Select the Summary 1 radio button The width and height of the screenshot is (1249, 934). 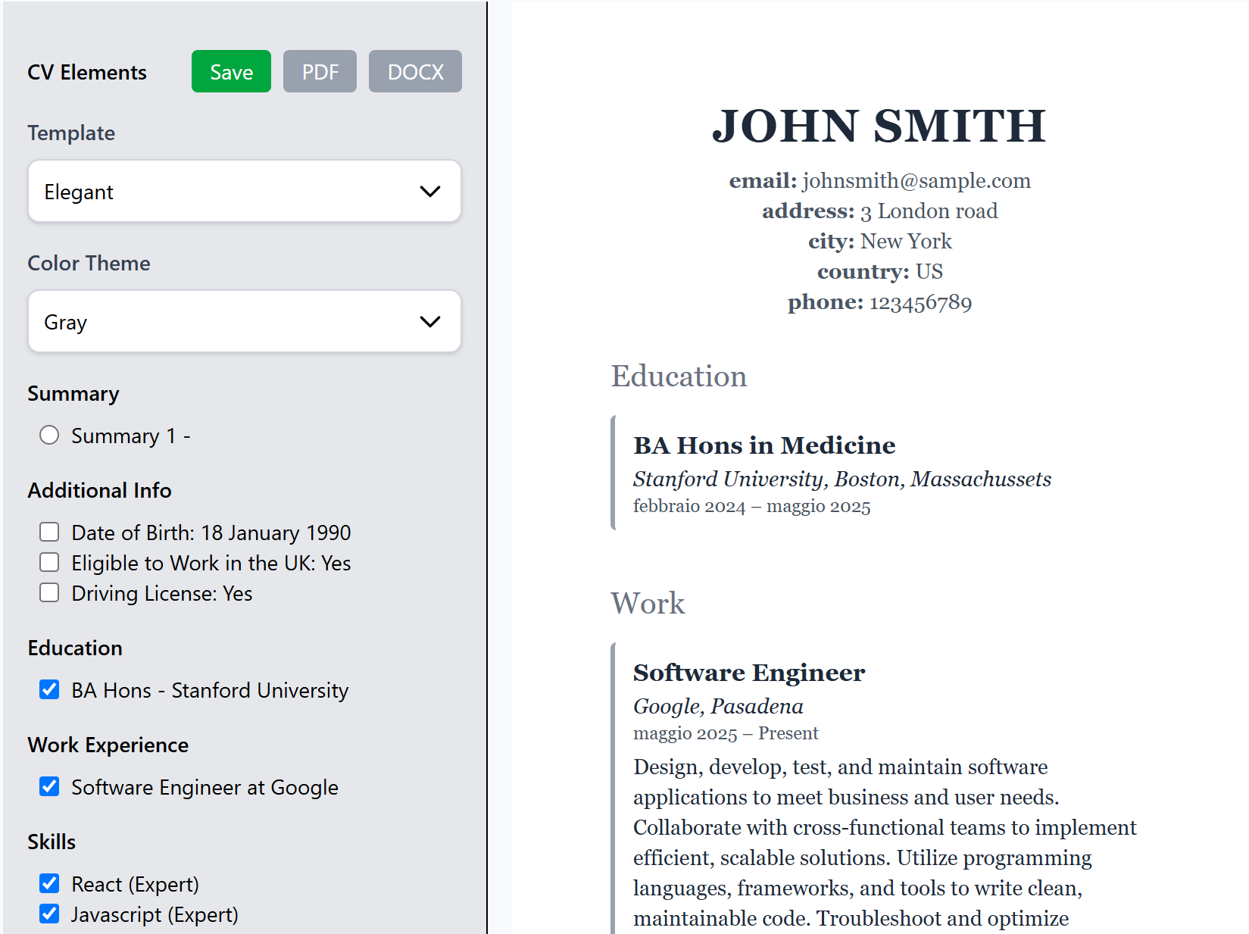pyautogui.click(x=49, y=435)
